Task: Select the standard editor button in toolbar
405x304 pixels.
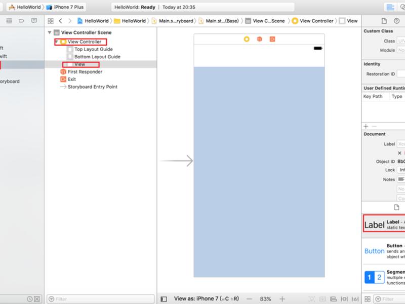Action: [390, 7]
